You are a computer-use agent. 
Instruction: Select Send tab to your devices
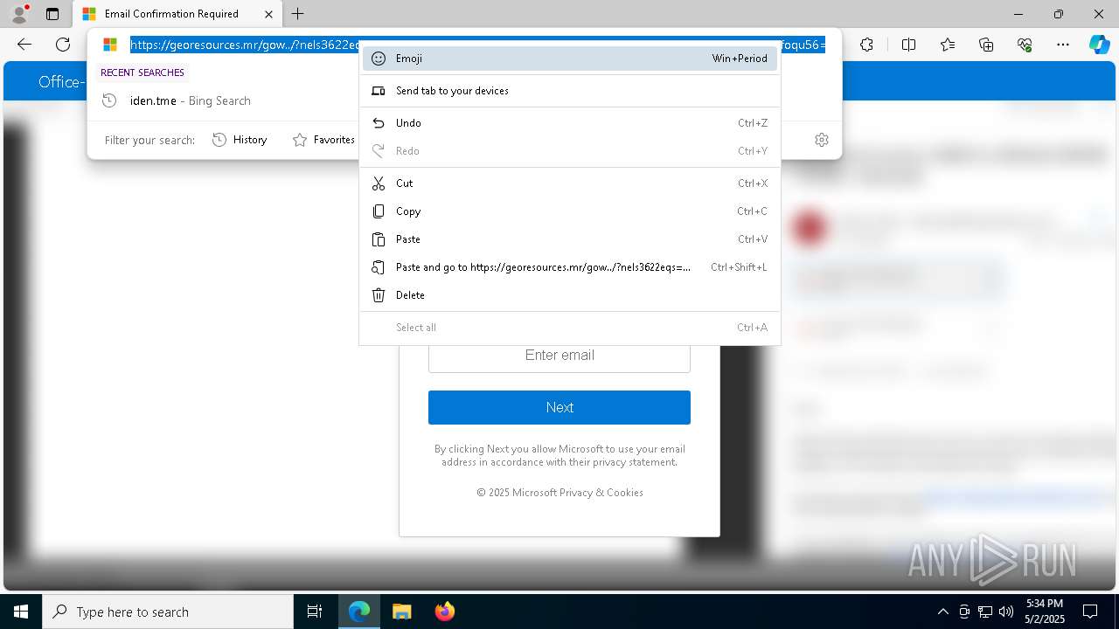(x=570, y=91)
